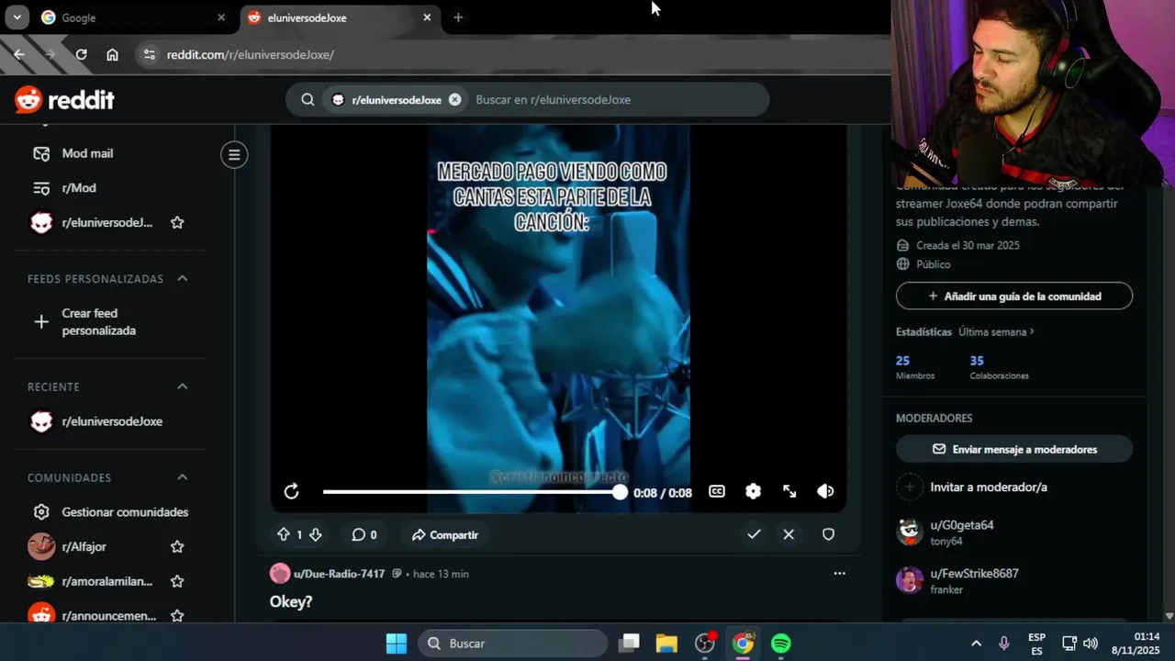Favorite r/eluniversodeJ... with the star
Screen dimensions: 1175x661
coord(177,222)
